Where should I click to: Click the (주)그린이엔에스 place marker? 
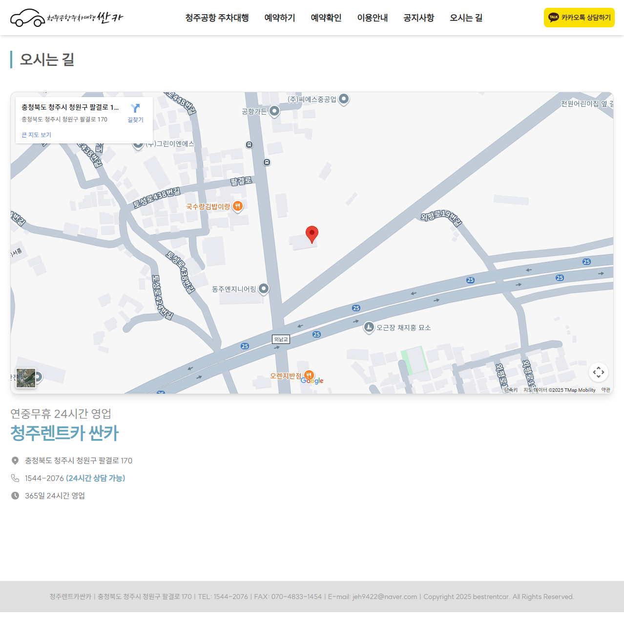138,145
